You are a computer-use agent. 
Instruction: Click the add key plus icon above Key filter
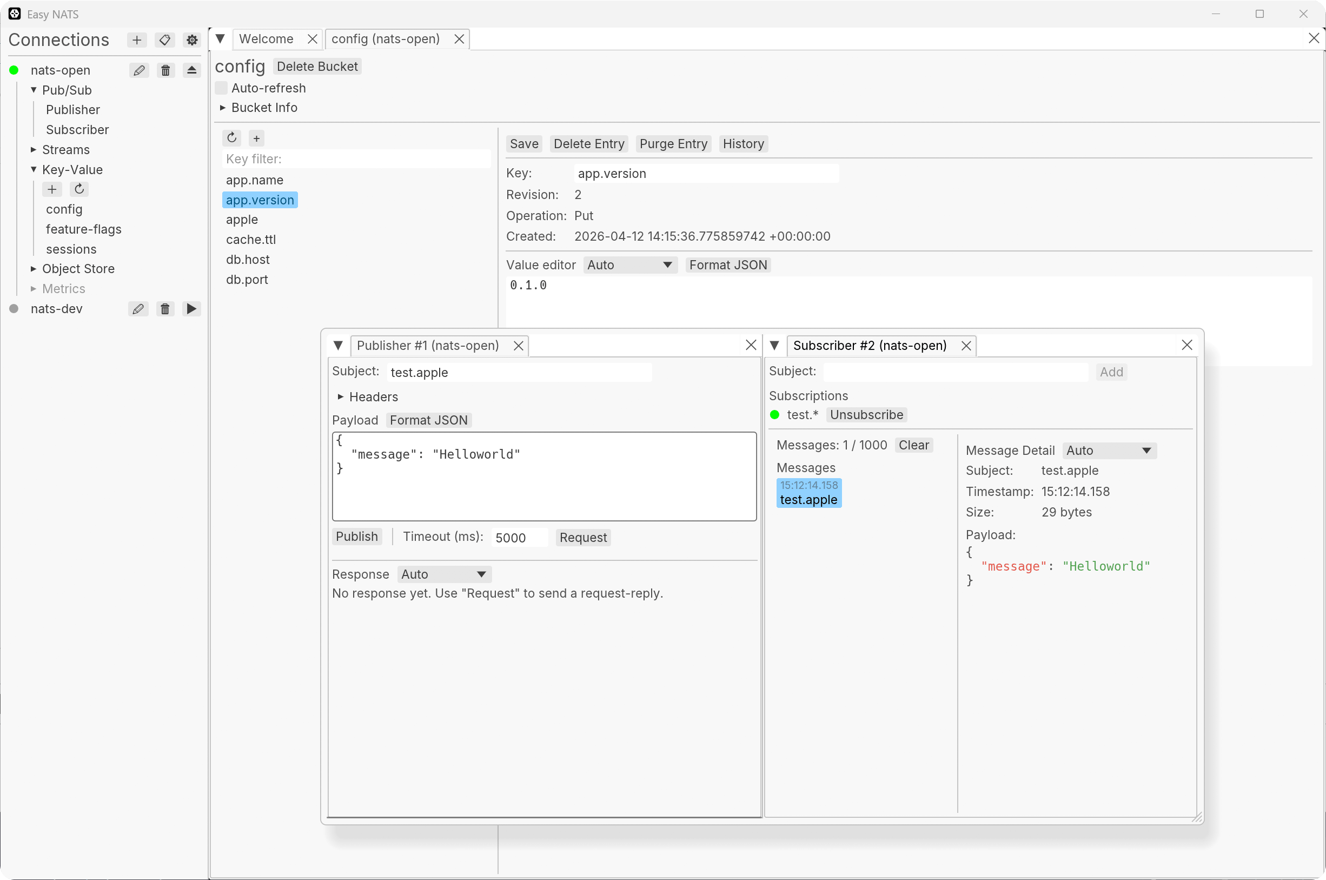[x=256, y=138]
